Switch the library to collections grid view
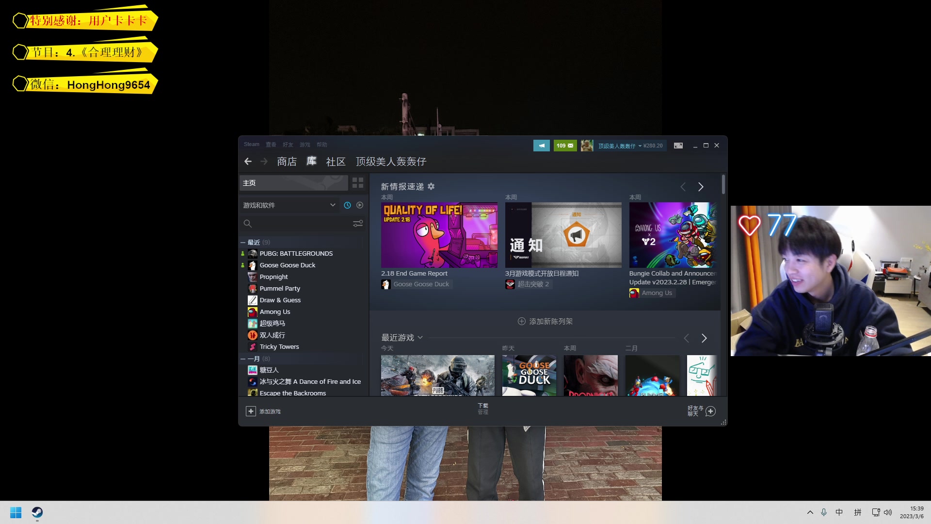Viewport: 931px width, 524px height. click(358, 183)
